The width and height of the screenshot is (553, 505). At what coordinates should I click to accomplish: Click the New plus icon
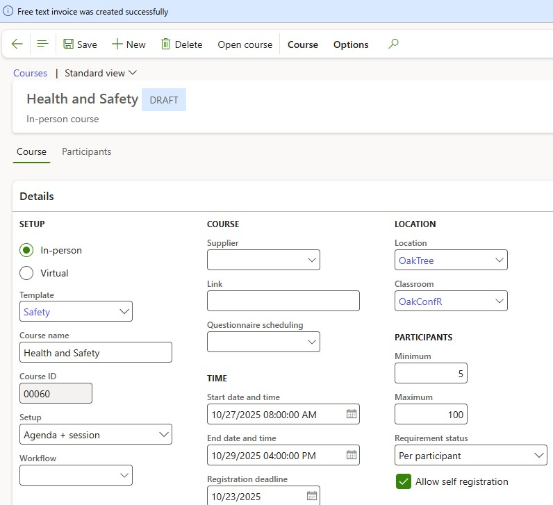coord(117,44)
